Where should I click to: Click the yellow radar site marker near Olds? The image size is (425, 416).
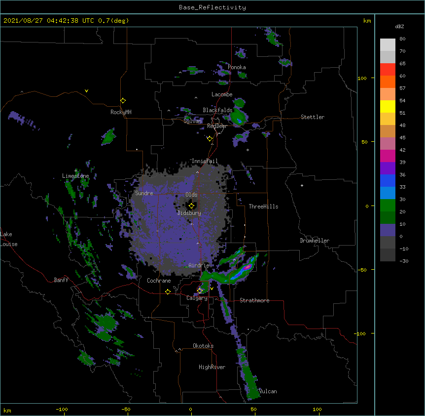point(191,206)
